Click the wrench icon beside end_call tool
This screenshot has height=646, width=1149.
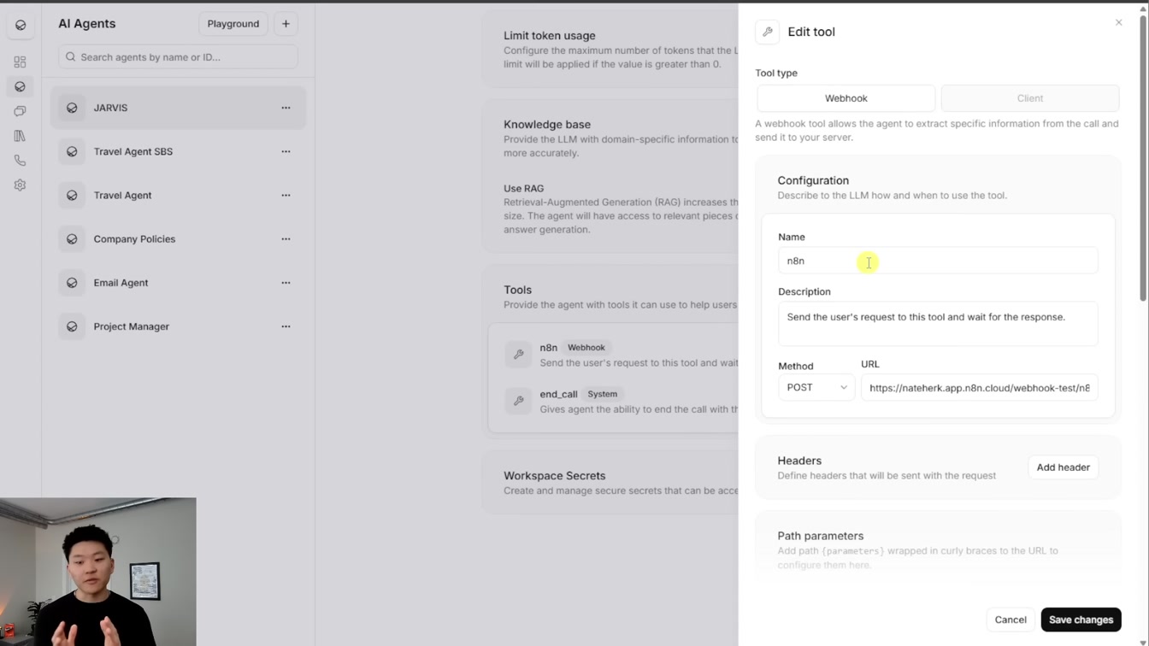[518, 401]
